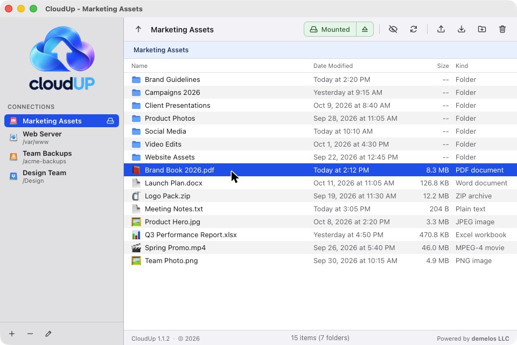Click the Design Team Dropbox icon
This screenshot has width=517, height=345.
pos(13,176)
